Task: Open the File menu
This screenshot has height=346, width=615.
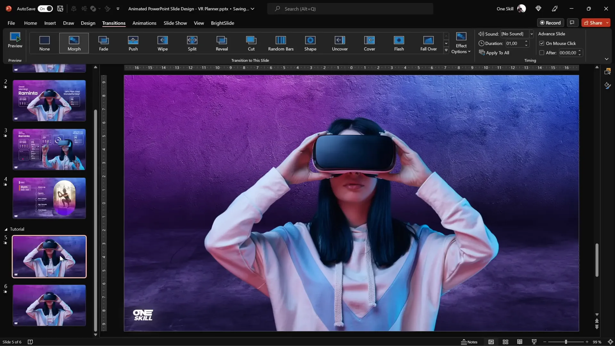Action: point(11,23)
